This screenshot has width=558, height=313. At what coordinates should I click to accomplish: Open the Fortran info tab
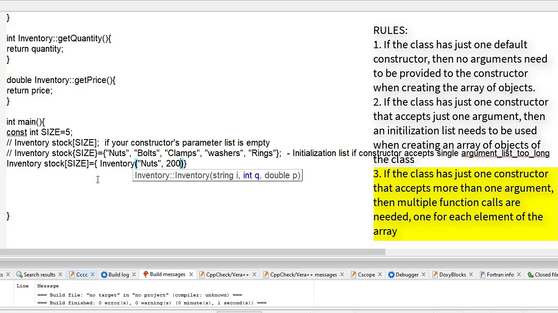tap(500, 275)
